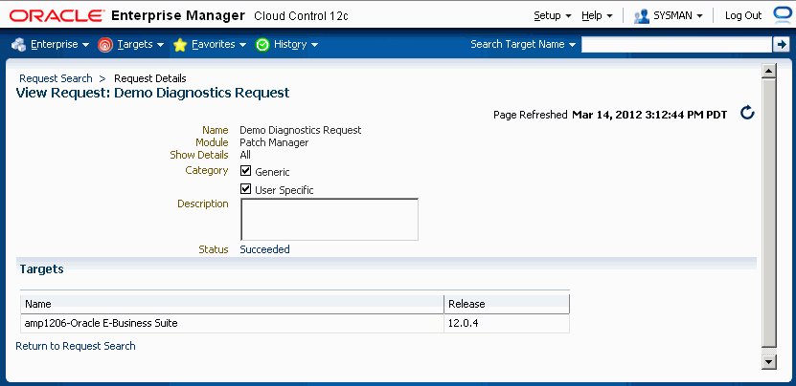Click the Oracle O icon at top right
796x386 pixels.
(x=783, y=15)
